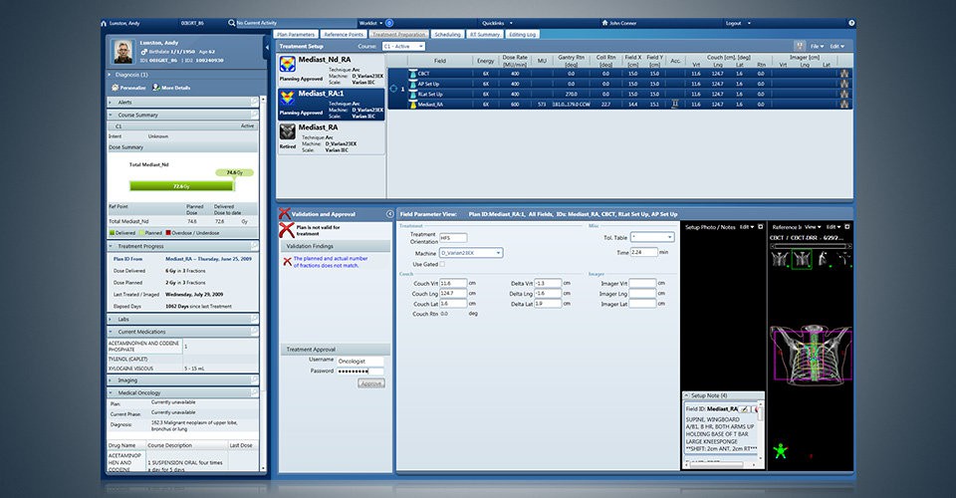The image size is (956, 498).
Task: Click the Approve button
Action: point(370,383)
